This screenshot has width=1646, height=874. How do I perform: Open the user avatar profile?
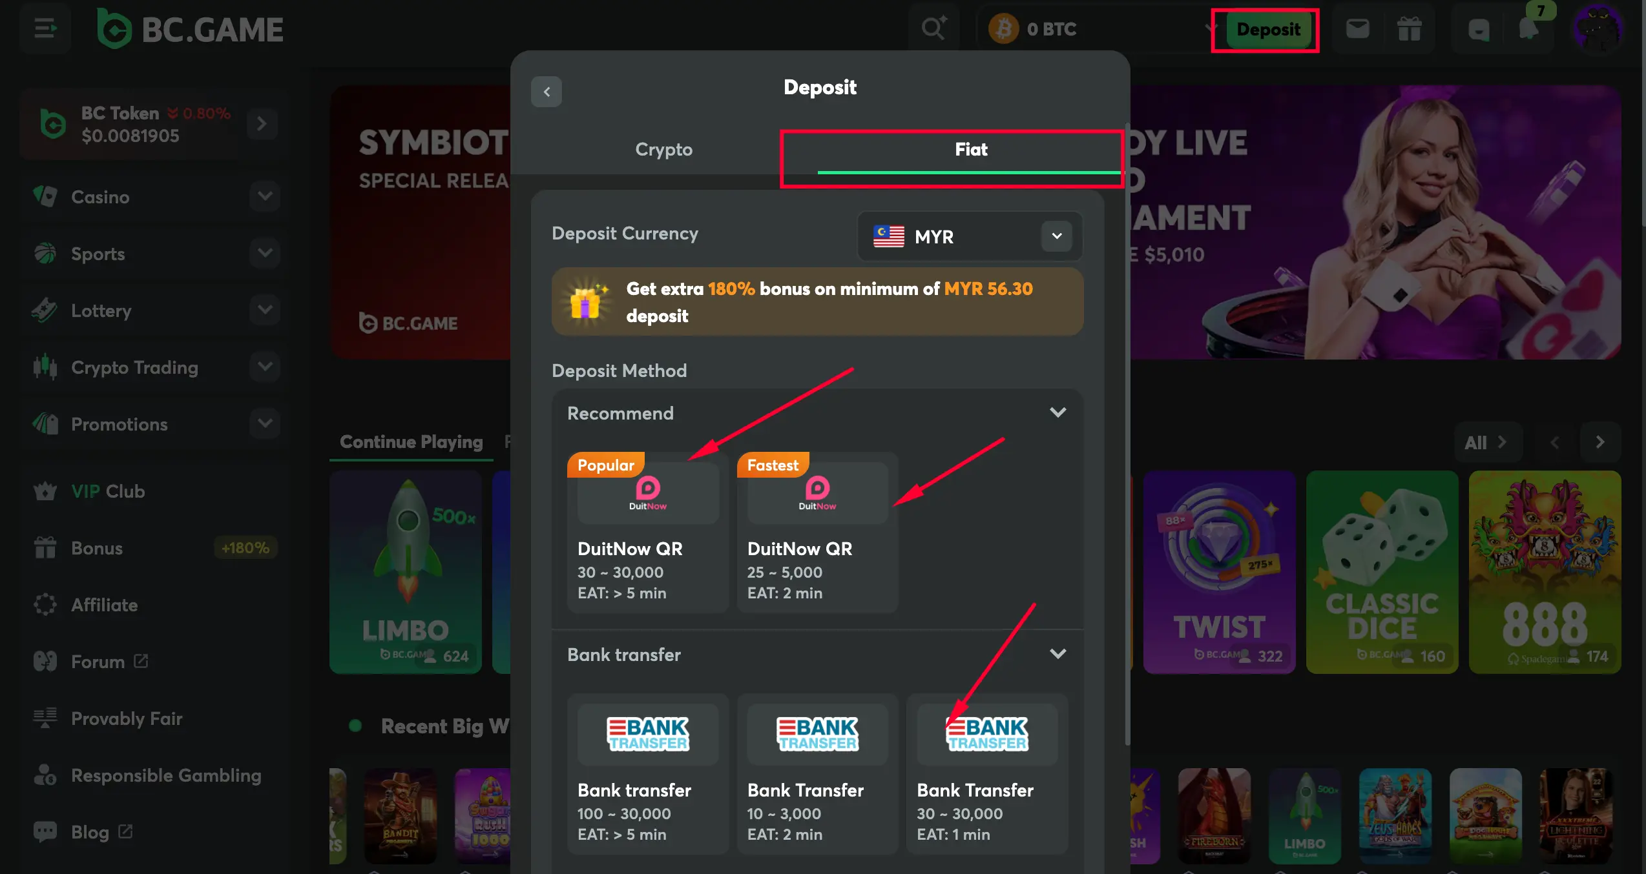[1598, 28]
